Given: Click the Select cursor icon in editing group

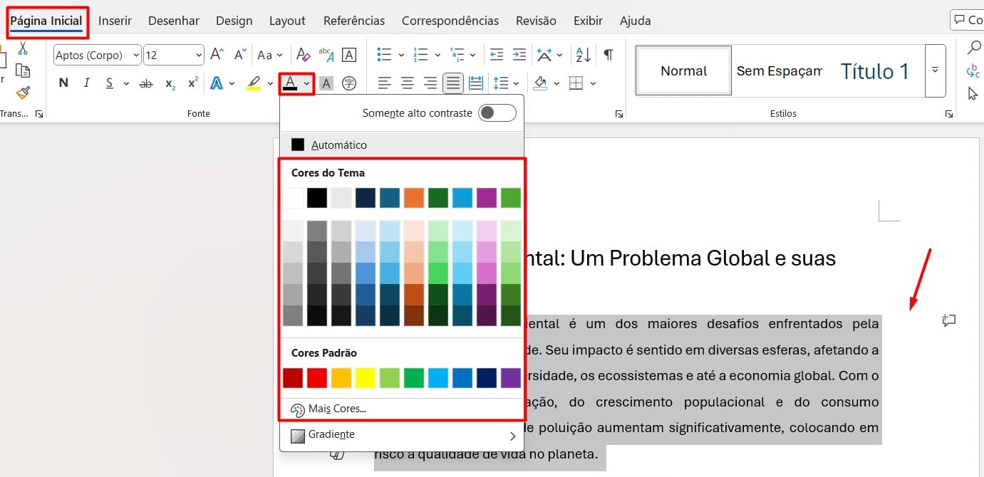Looking at the screenshot, I should pos(973,93).
